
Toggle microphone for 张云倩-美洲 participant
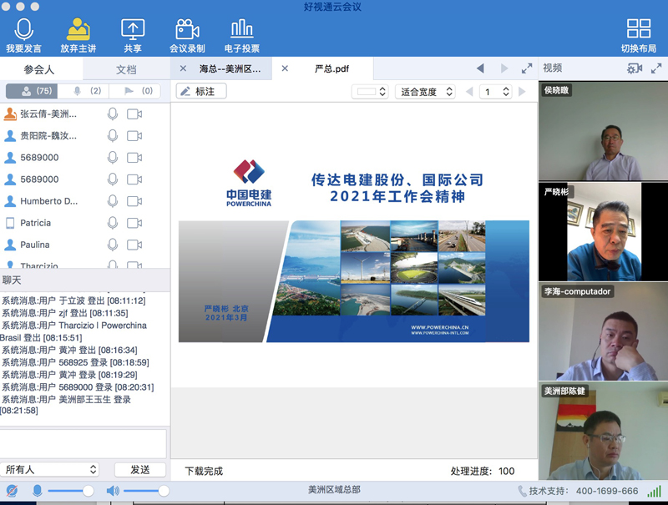[113, 114]
